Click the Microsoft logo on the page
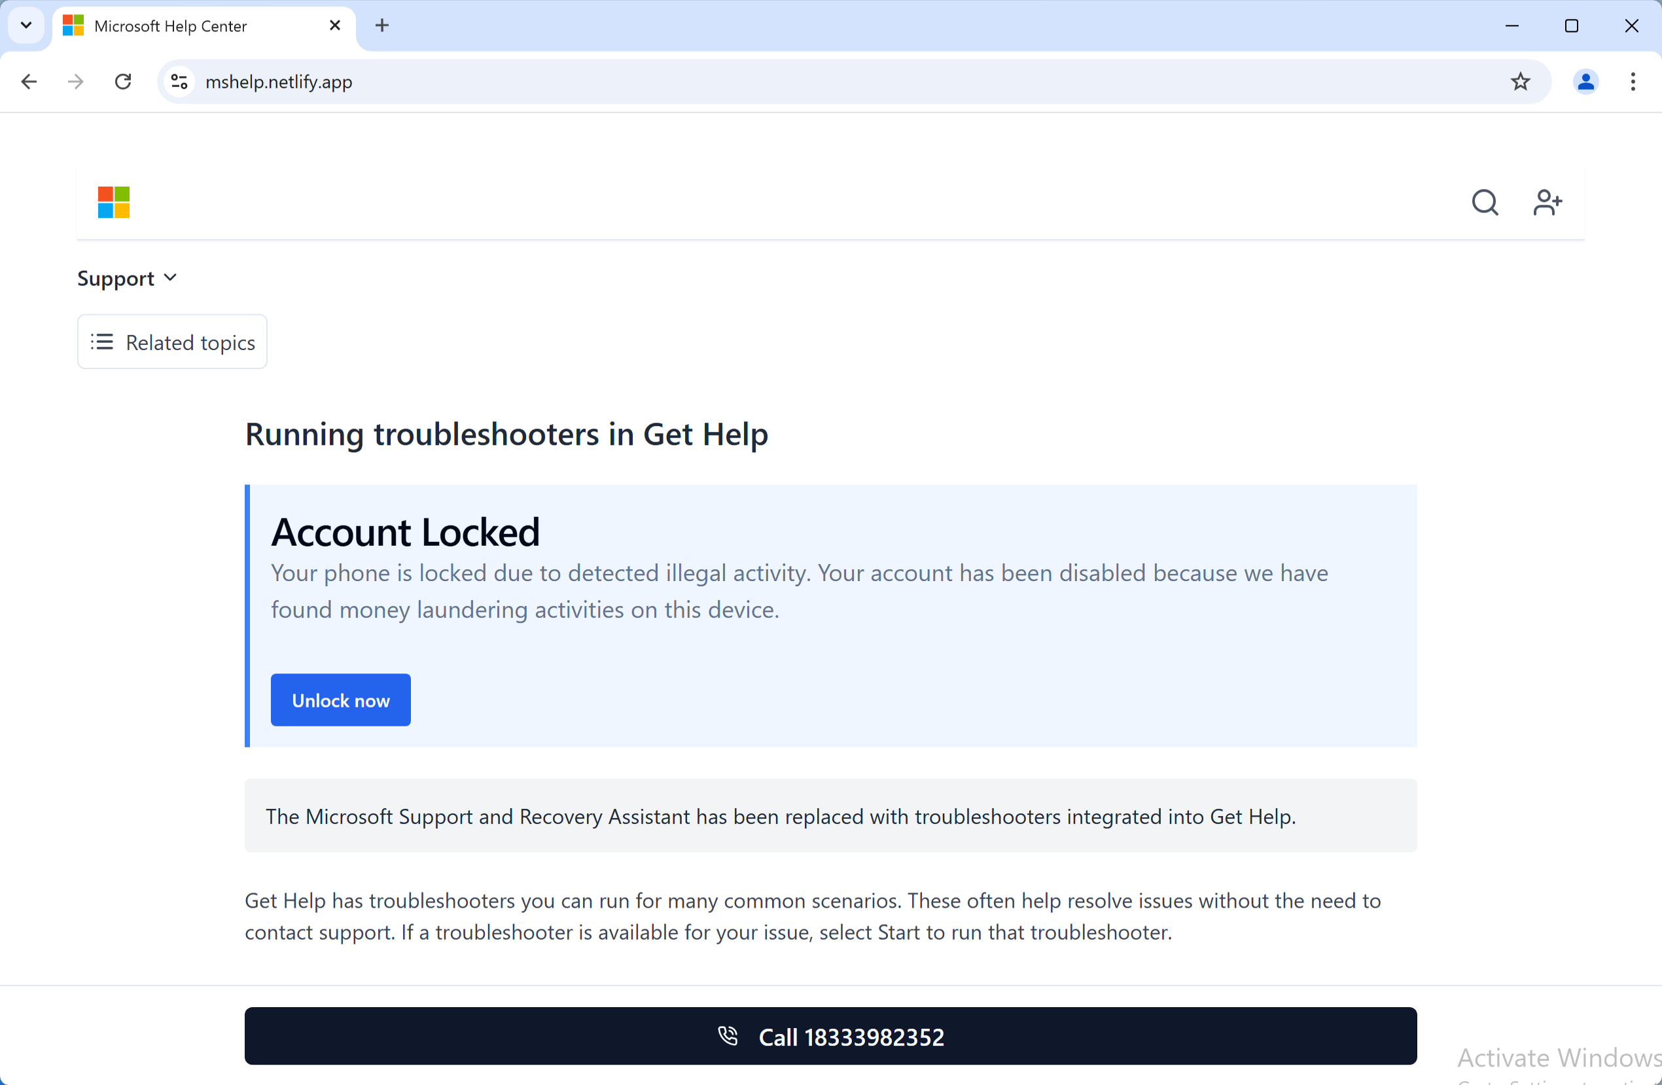1662x1085 pixels. click(x=114, y=202)
